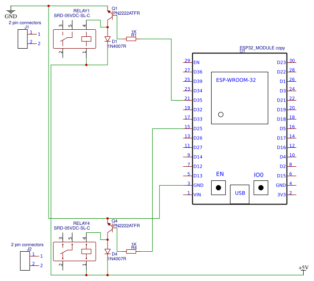Click the D27 pin label
This screenshot has height=281, width=314.
(x=198, y=147)
